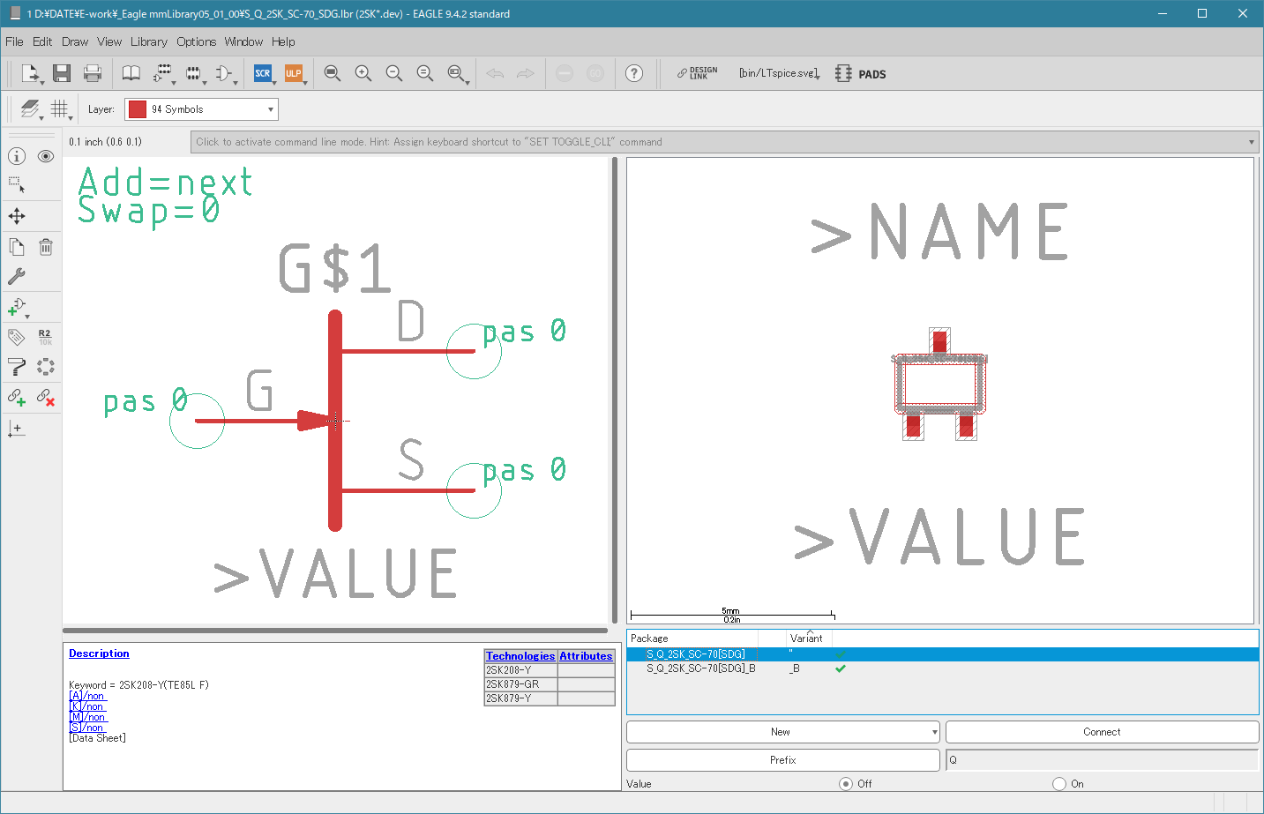The height and width of the screenshot is (814, 1264).
Task: Expand the command line history dropdown
Action: tap(1251, 142)
